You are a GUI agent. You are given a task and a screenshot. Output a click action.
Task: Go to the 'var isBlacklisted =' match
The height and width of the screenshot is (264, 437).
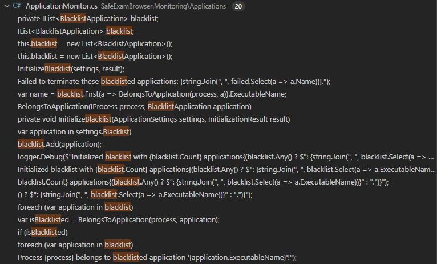tap(119, 220)
